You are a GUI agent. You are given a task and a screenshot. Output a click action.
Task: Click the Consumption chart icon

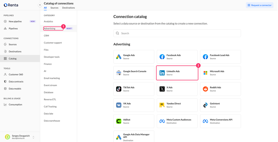point(5,105)
